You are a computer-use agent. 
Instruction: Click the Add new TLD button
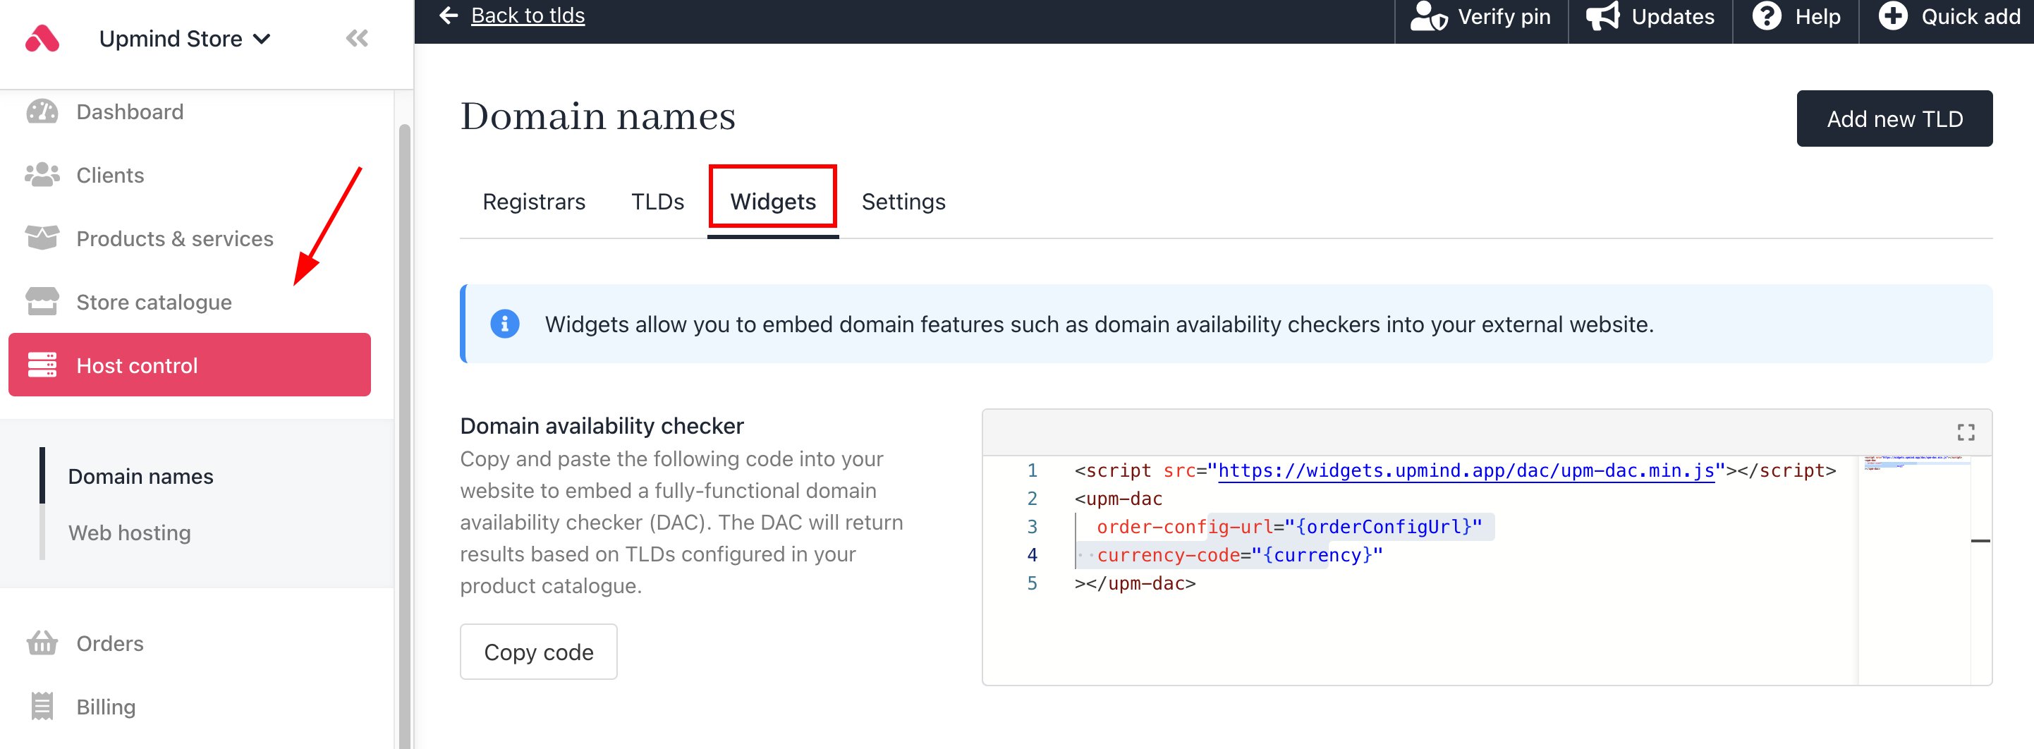tap(1894, 118)
